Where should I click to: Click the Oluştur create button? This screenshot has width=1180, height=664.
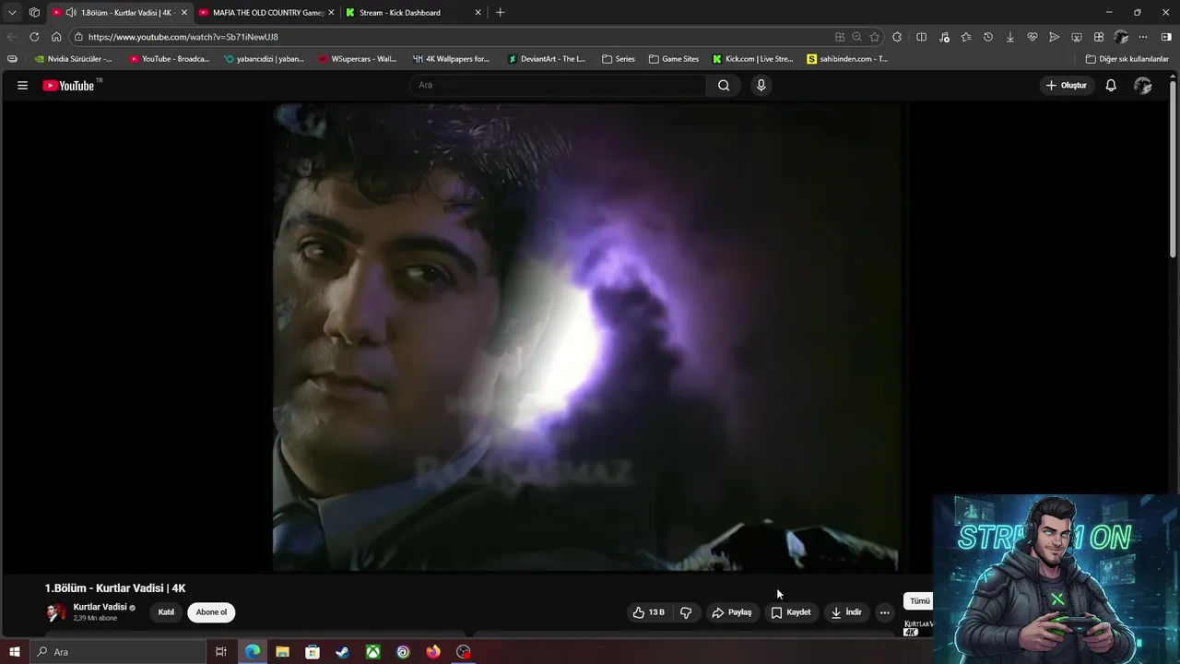point(1066,85)
